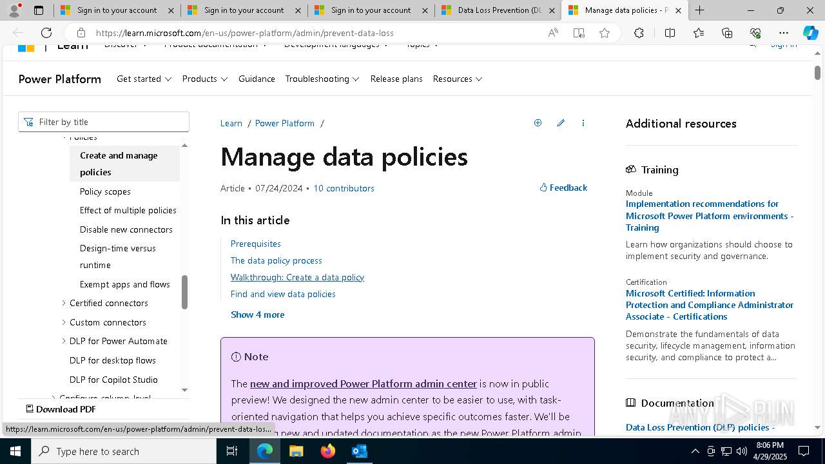Expand the Certified connectors tree node
Viewport: 825px width, 464px height.
pyautogui.click(x=64, y=303)
